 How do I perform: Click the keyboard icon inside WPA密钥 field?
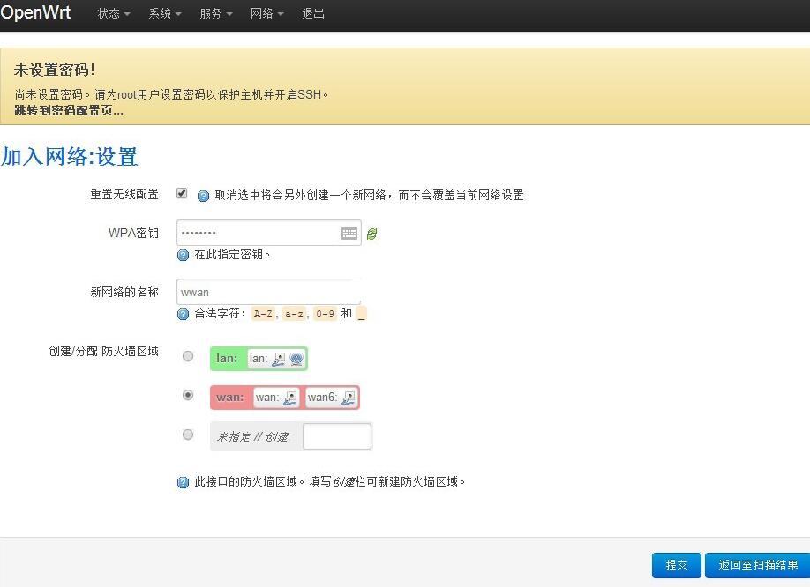(349, 234)
